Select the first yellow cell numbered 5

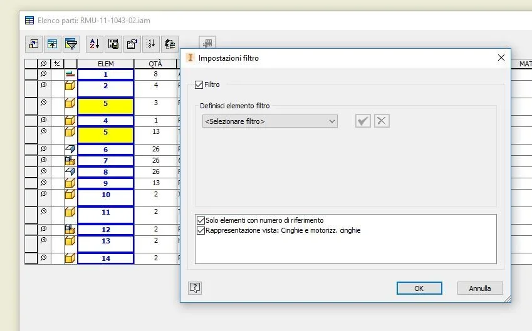[105, 106]
